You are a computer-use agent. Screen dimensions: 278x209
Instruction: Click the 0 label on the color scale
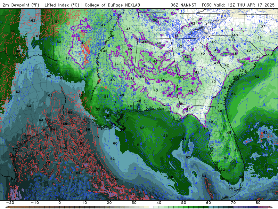[x=59, y=203]
